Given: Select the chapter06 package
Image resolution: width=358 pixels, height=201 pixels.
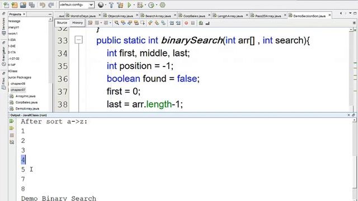Looking at the screenshot, I should [x=18, y=84].
